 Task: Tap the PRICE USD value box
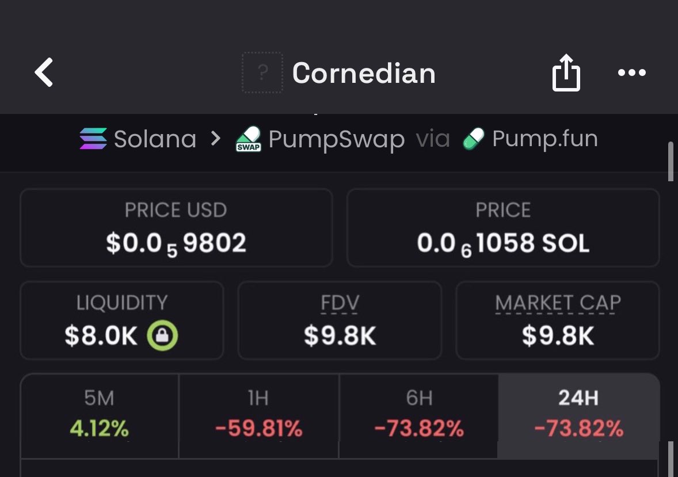coord(176,228)
